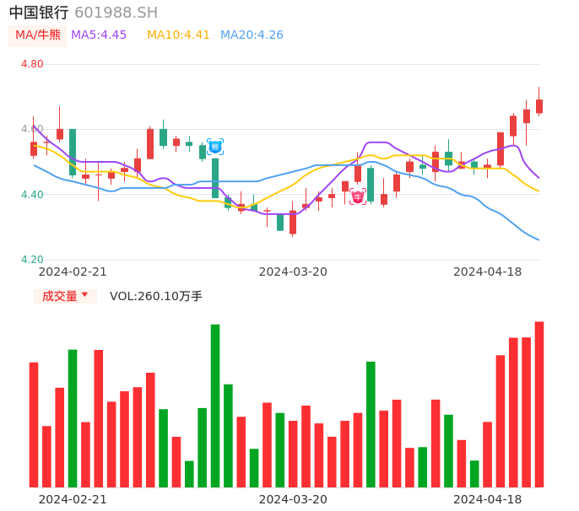Click the VOL:260.10万手 volume readout
The height and width of the screenshot is (511, 579).
point(156,296)
